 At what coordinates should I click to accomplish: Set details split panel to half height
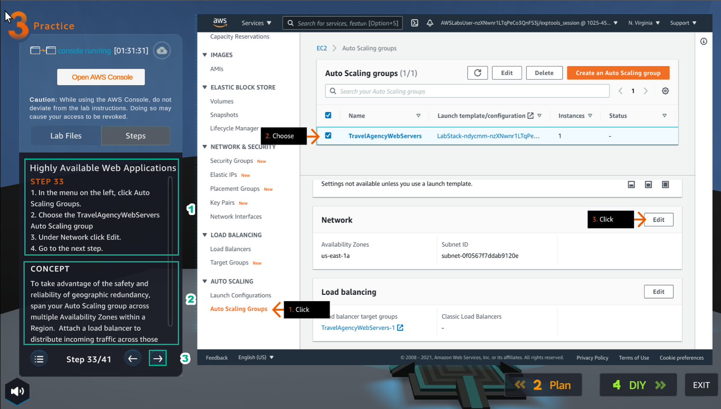click(648, 184)
